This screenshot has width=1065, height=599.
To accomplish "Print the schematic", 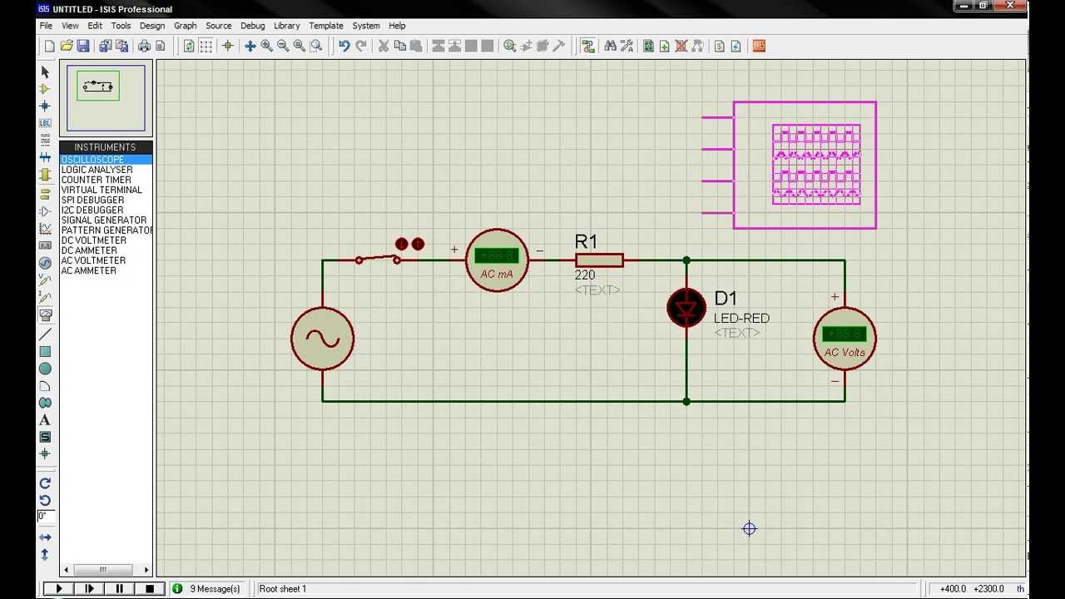I will pyautogui.click(x=144, y=46).
